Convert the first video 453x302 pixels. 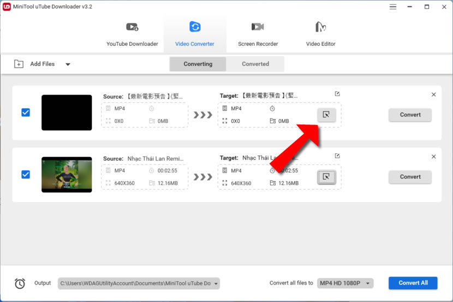point(410,115)
